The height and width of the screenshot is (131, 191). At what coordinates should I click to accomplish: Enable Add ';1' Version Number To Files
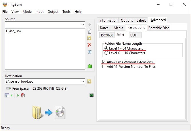pyautogui.click(x=129, y=67)
